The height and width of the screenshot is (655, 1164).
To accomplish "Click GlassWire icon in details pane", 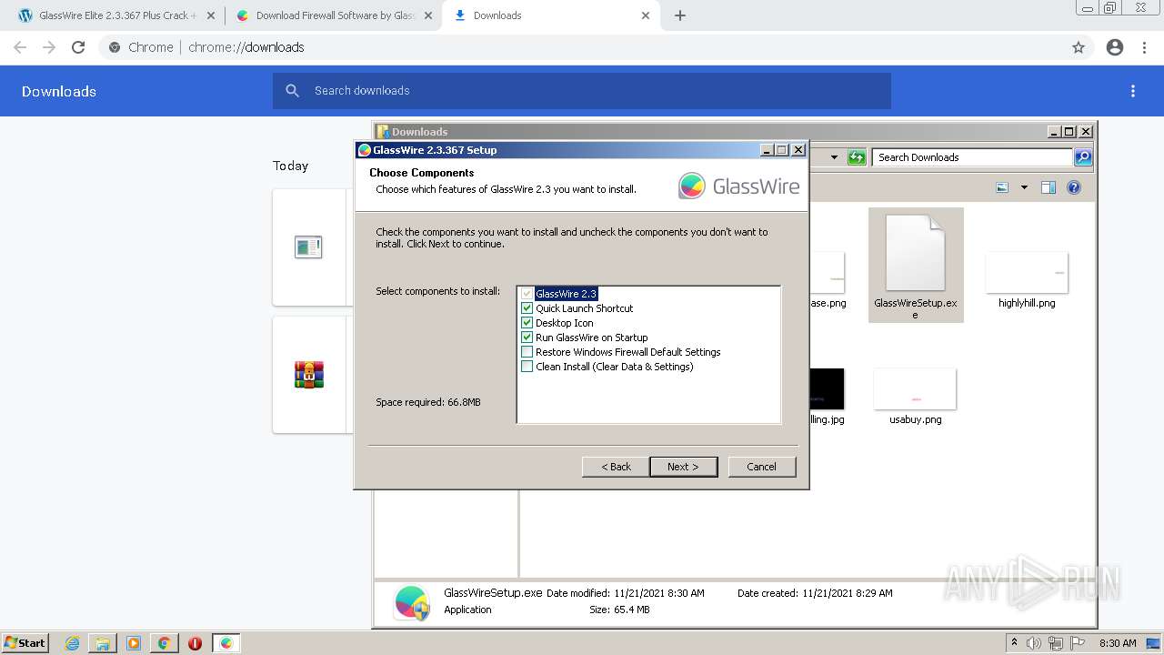I will tap(412, 602).
